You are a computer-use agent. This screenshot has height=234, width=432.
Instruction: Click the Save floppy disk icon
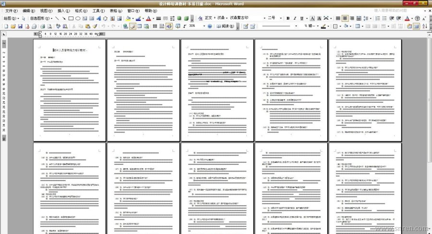pos(20,26)
